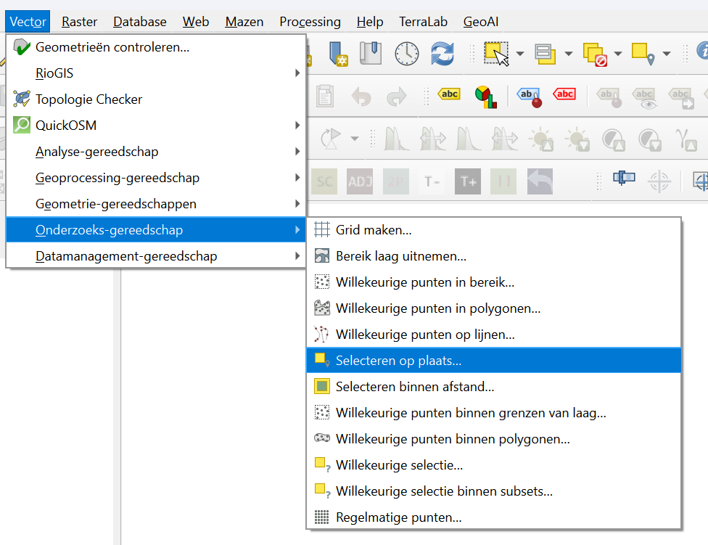Screen dimensions: 708x545
Task: Click the paste features clipboard icon
Action: (325, 96)
